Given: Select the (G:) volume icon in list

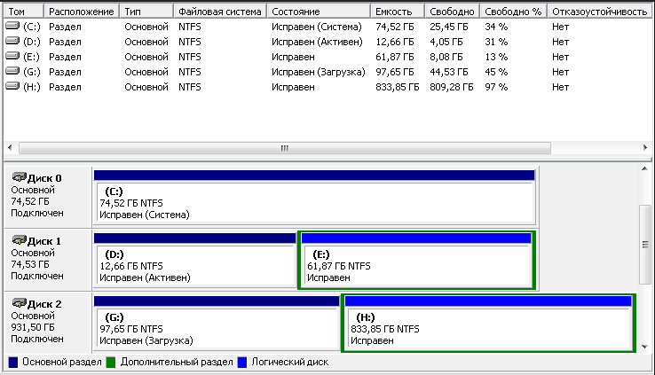Looking at the screenshot, I should [x=12, y=72].
